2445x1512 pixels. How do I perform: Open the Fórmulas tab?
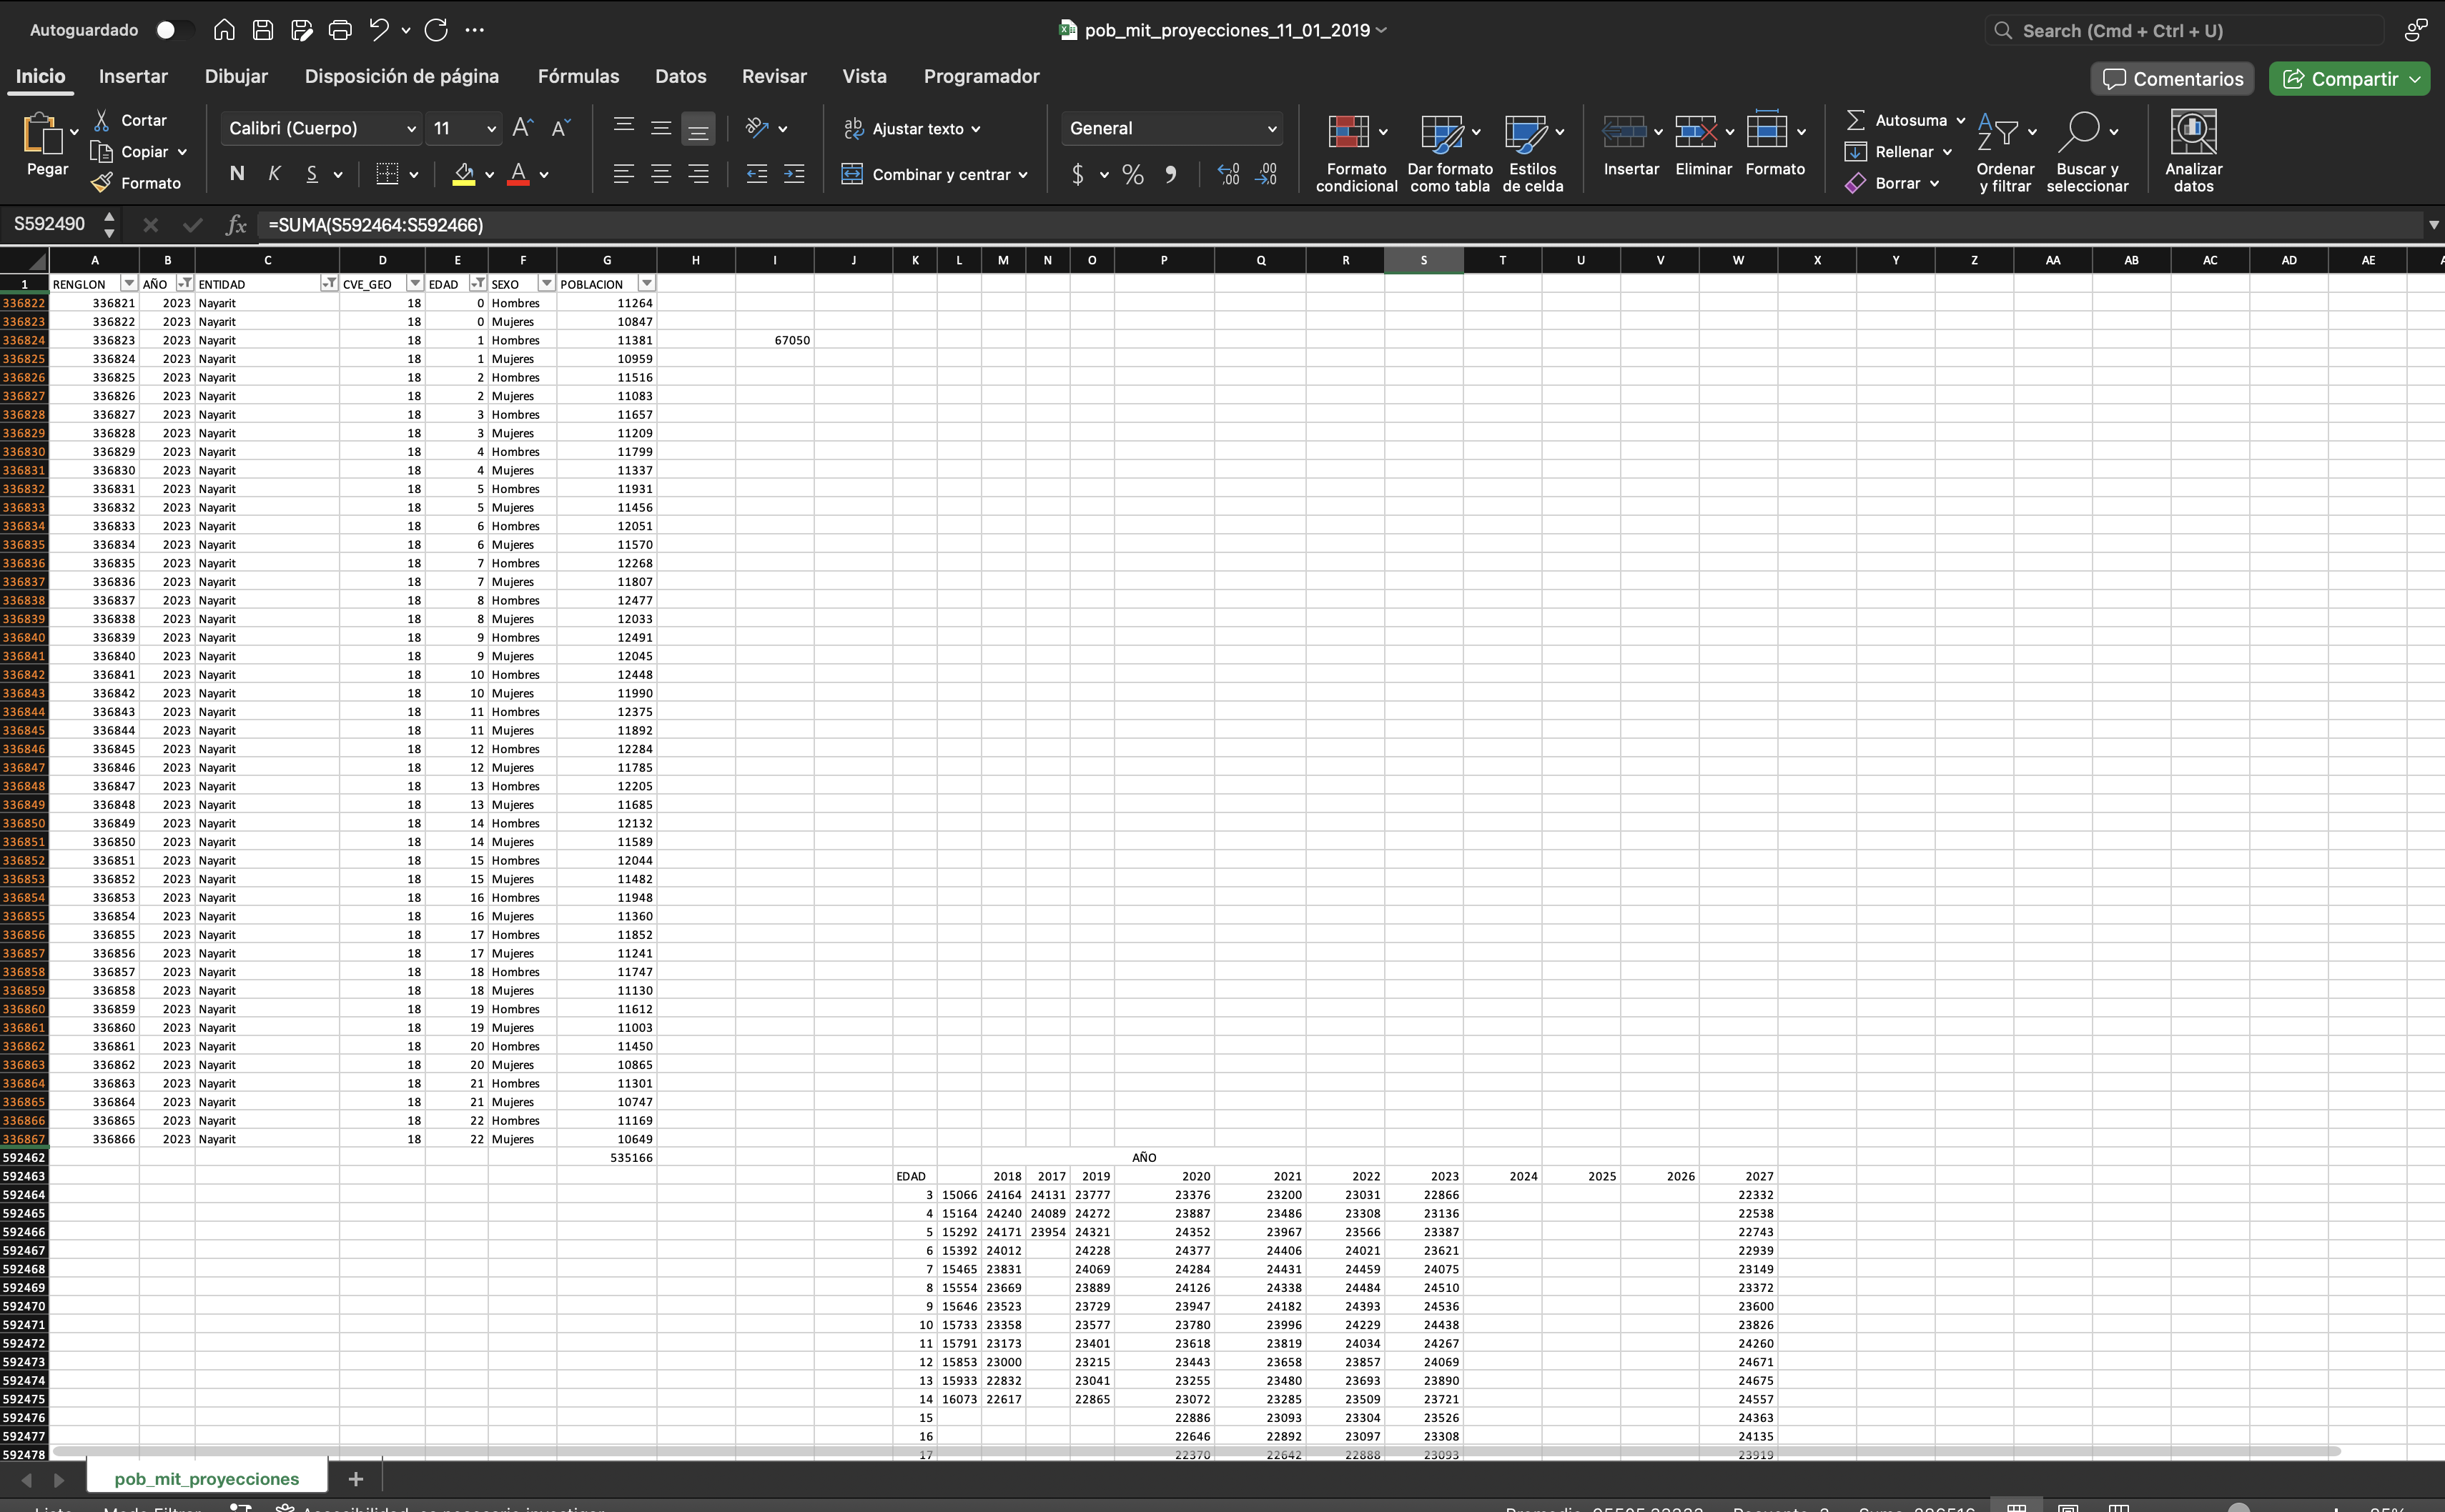point(578,76)
